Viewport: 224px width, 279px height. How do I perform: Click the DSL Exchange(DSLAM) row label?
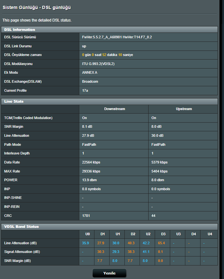(23, 81)
